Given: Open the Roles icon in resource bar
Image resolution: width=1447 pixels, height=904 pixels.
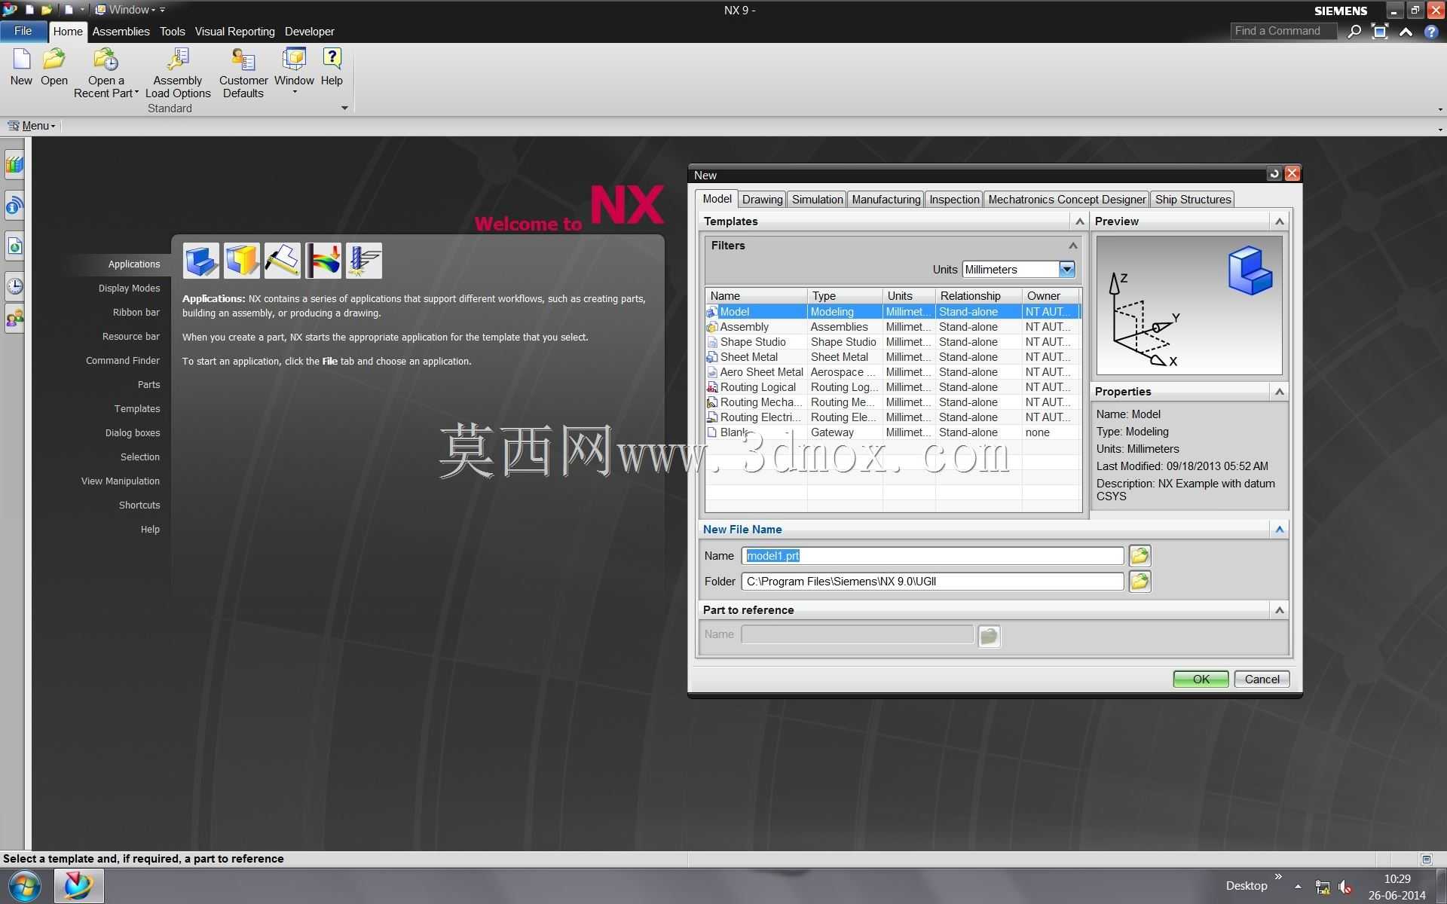Looking at the screenshot, I should coord(14,319).
